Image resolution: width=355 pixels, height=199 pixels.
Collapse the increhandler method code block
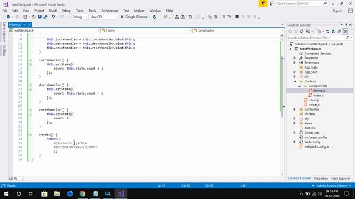(x=30, y=60)
